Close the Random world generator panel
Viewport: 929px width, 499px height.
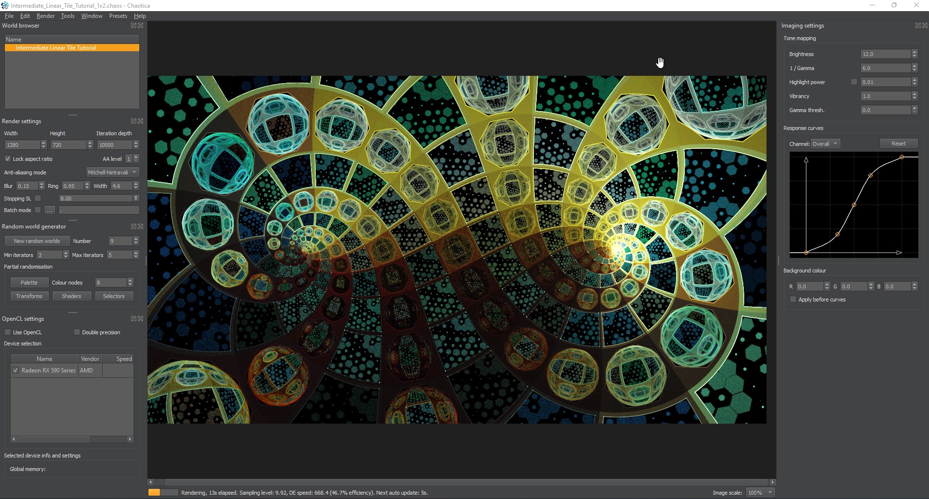pyautogui.click(x=140, y=227)
